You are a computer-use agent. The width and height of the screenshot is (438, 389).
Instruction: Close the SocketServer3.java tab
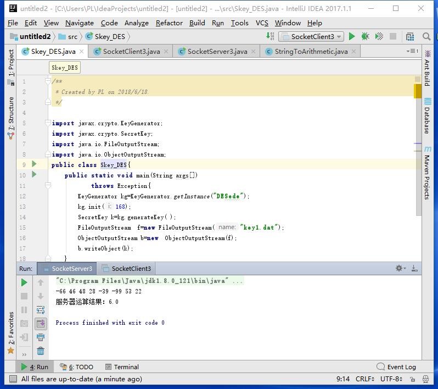pos(254,52)
